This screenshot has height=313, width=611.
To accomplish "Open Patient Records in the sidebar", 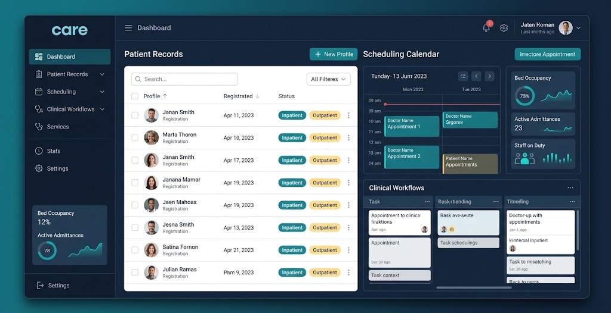I will click(70, 74).
